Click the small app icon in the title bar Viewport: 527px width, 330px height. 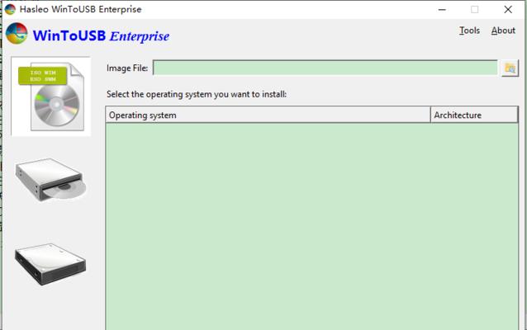[10, 9]
